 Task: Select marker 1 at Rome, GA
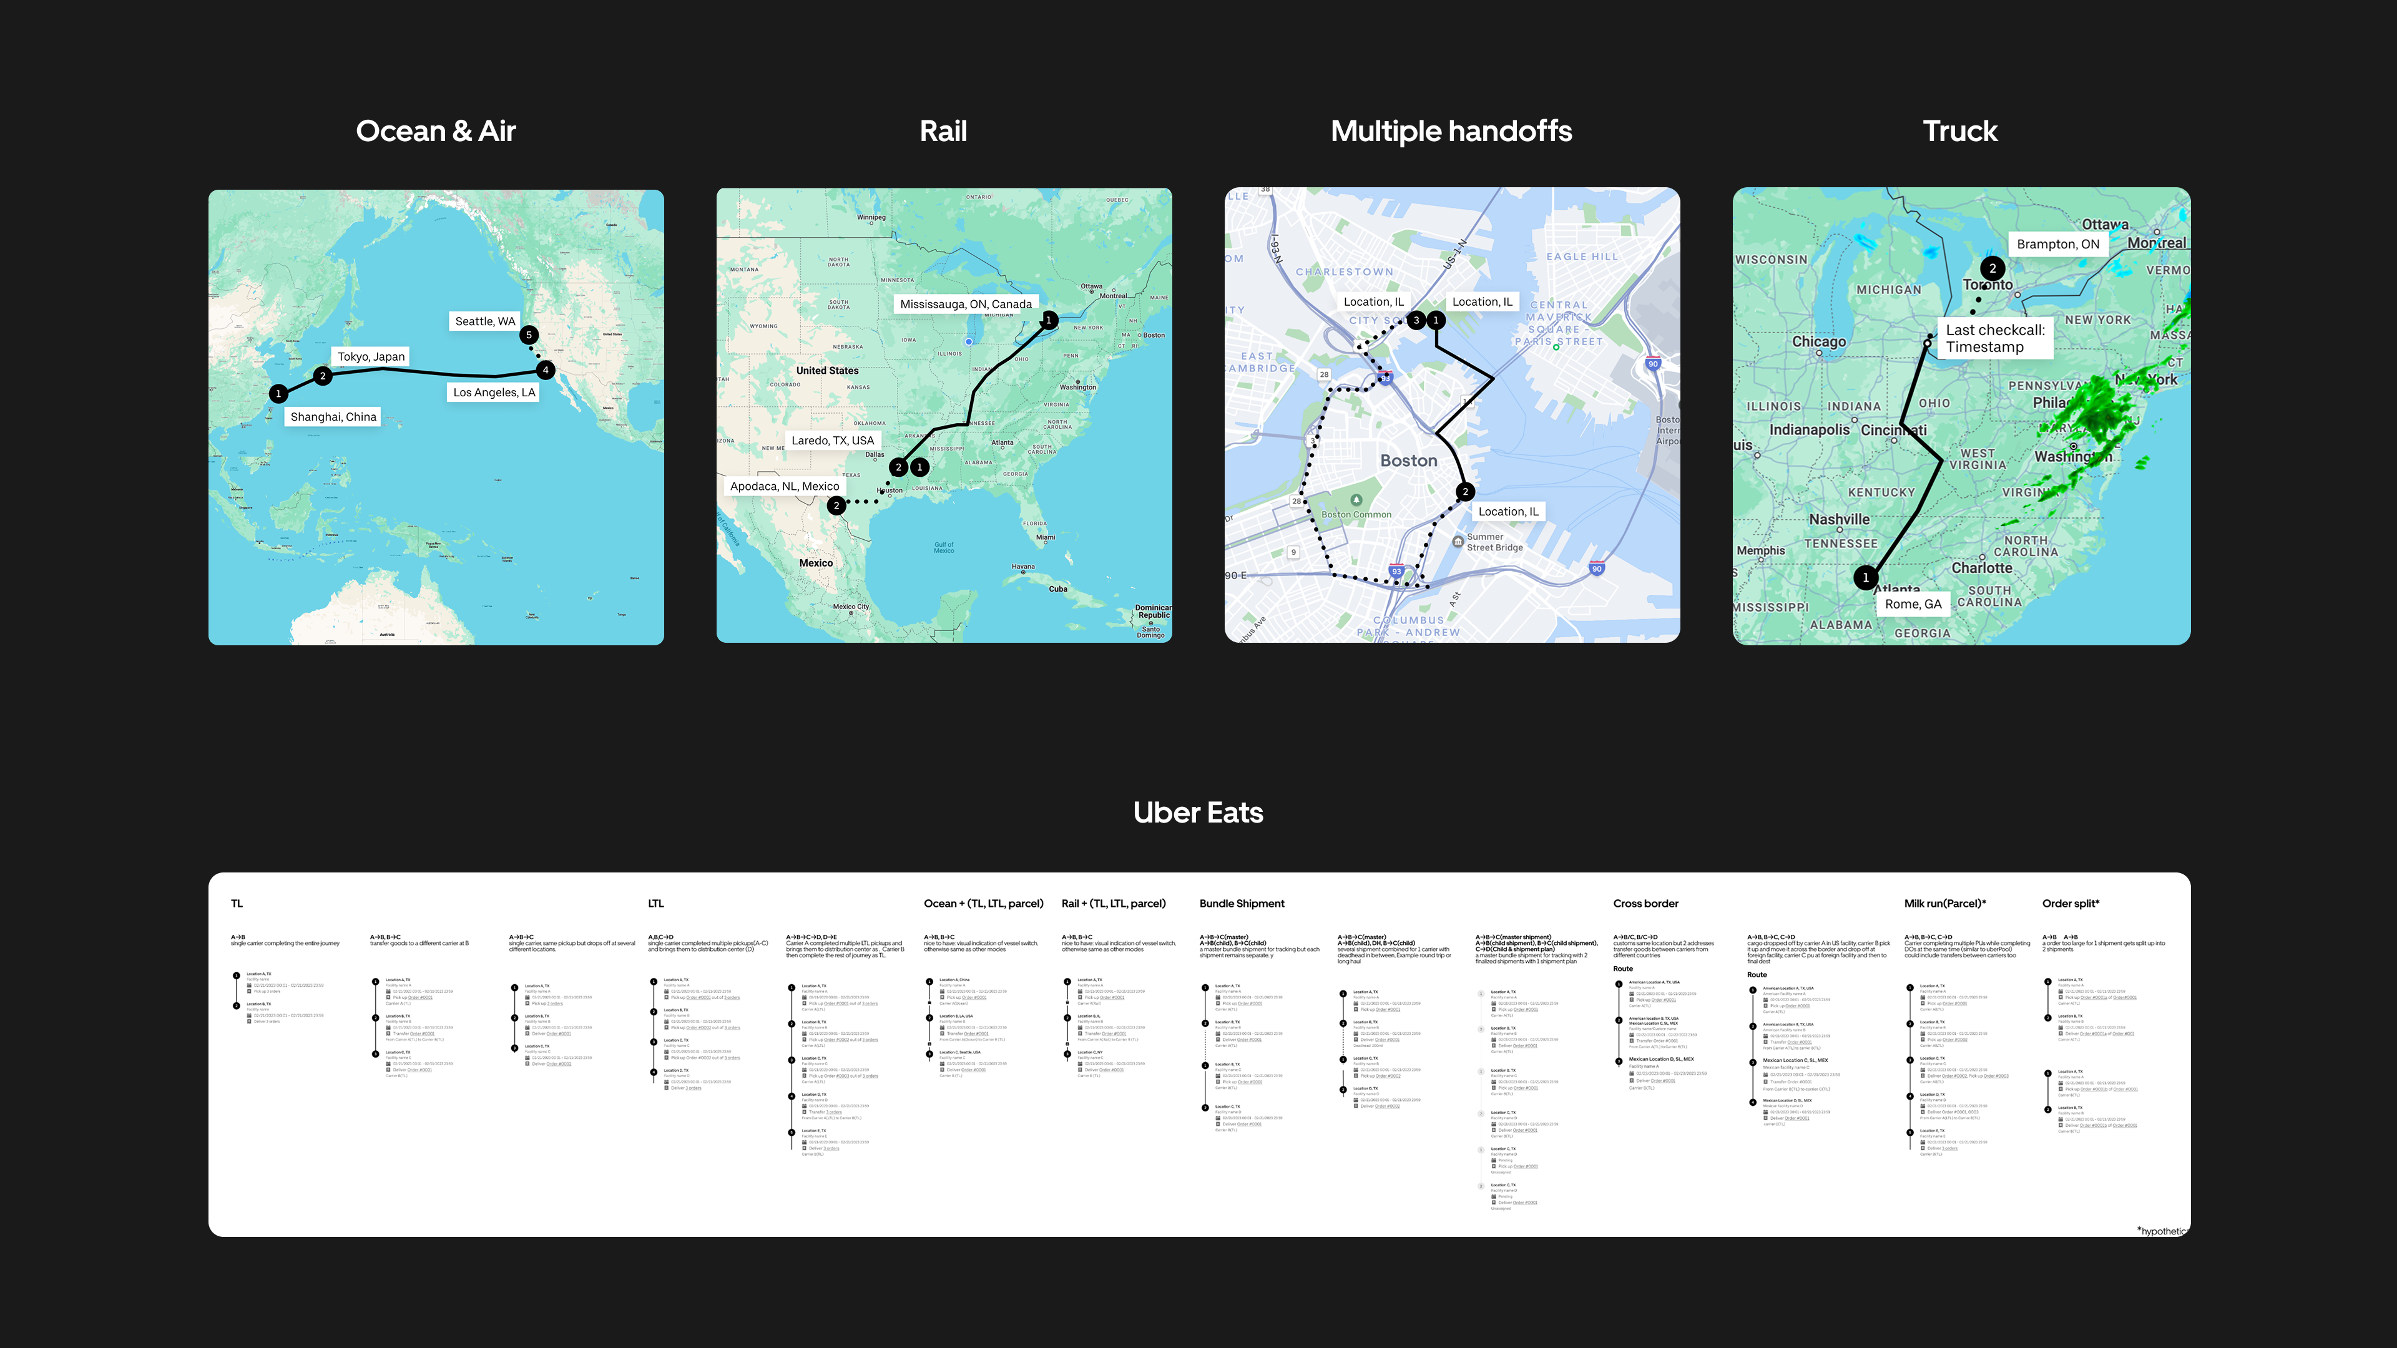click(x=1866, y=578)
